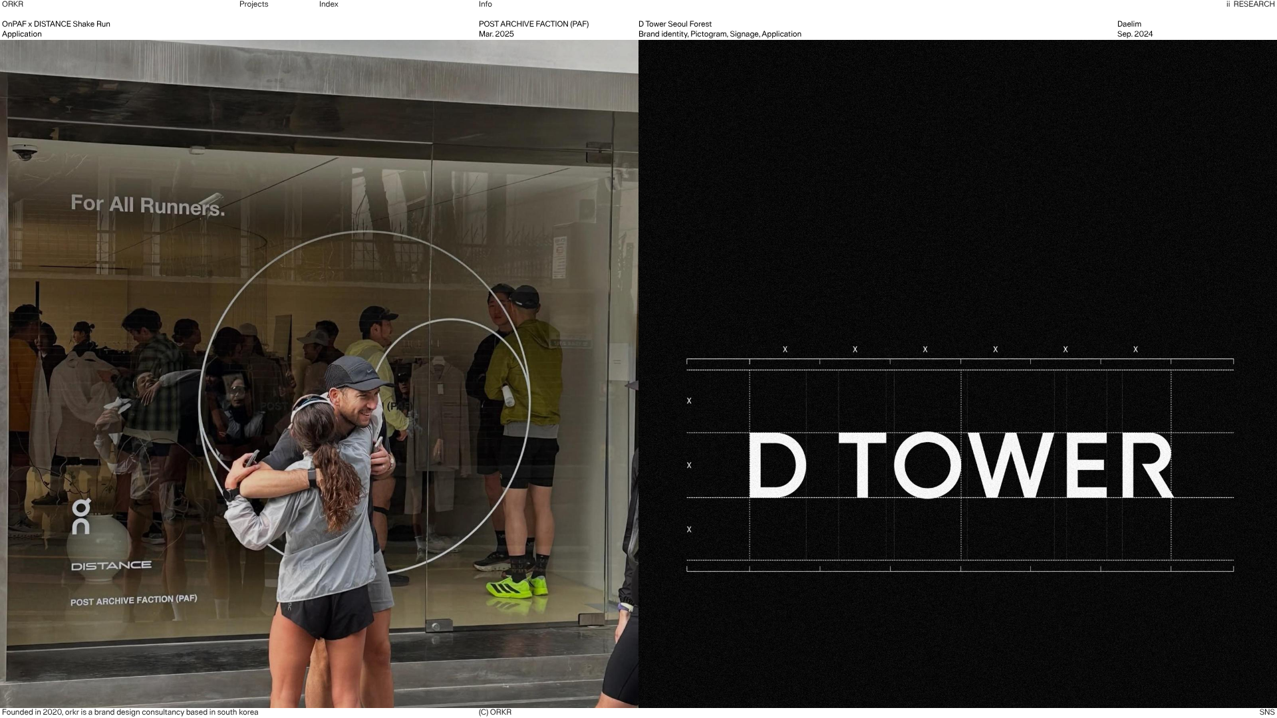Click the '(C) ORKR' footer text

tap(495, 712)
